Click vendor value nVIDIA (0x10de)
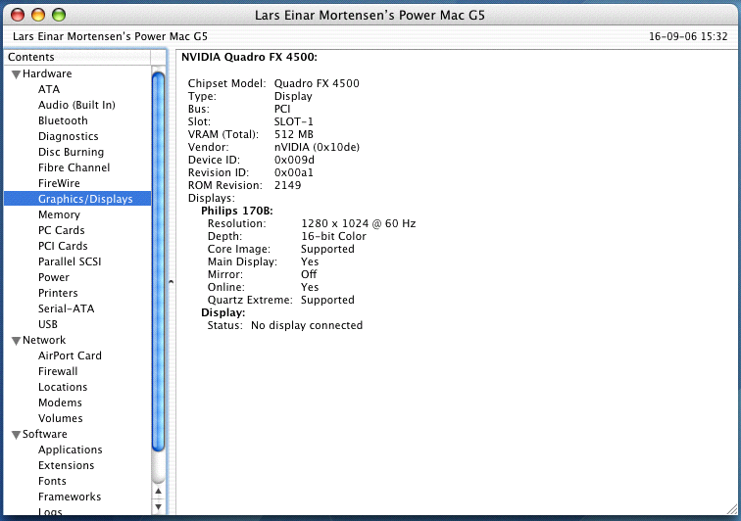741x521 pixels. click(317, 147)
